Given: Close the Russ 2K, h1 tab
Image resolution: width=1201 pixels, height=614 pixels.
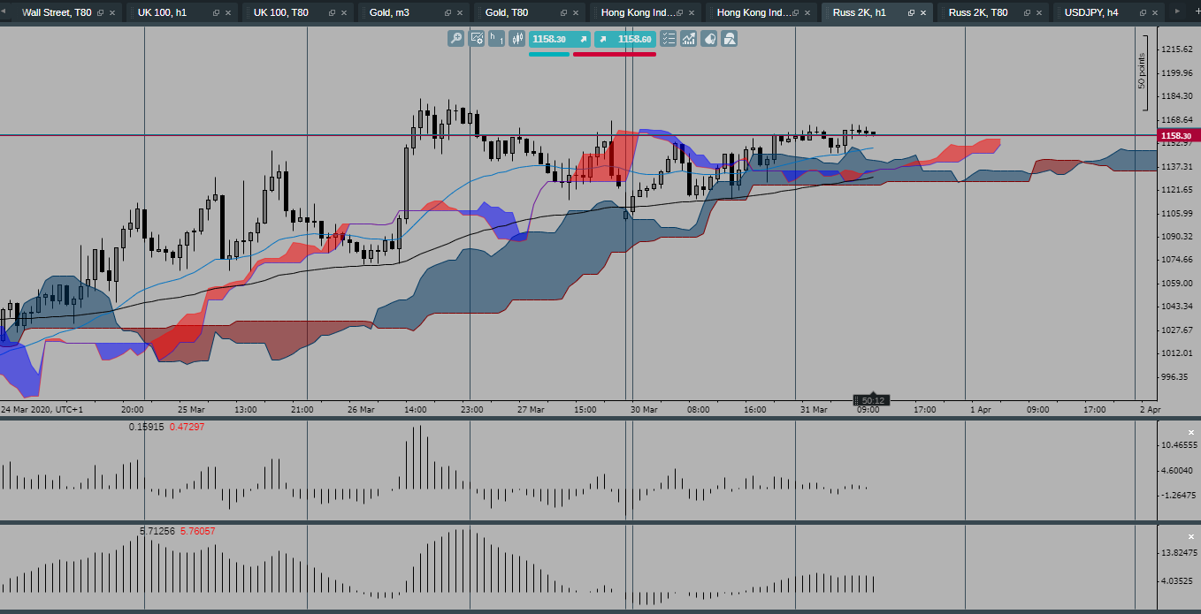Looking at the screenshot, I should (923, 13).
